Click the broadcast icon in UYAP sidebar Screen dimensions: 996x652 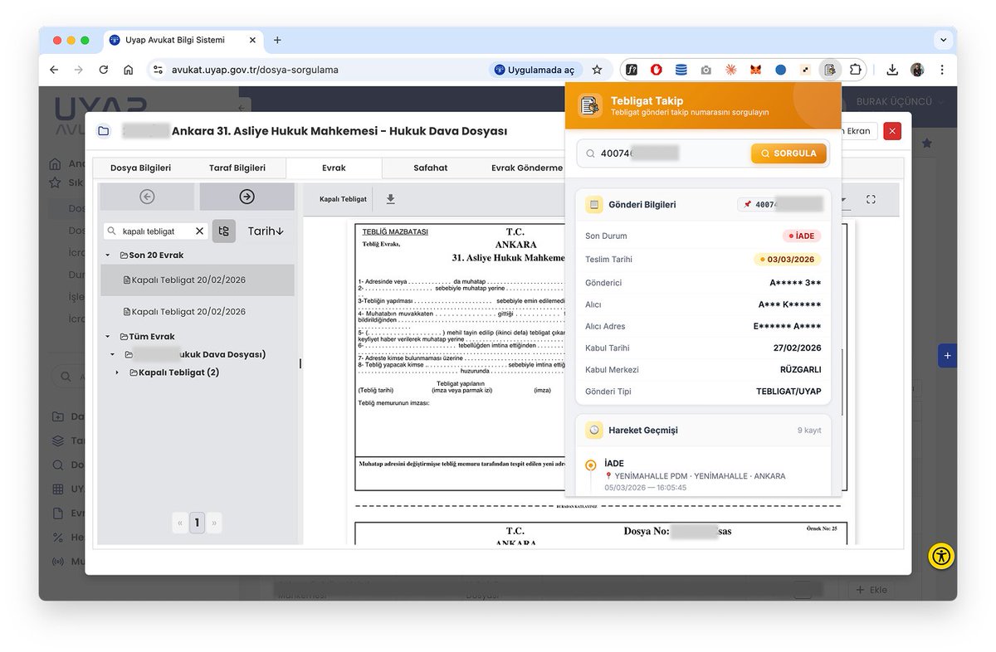57,561
